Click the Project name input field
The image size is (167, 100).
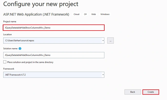[x=54, y=28]
